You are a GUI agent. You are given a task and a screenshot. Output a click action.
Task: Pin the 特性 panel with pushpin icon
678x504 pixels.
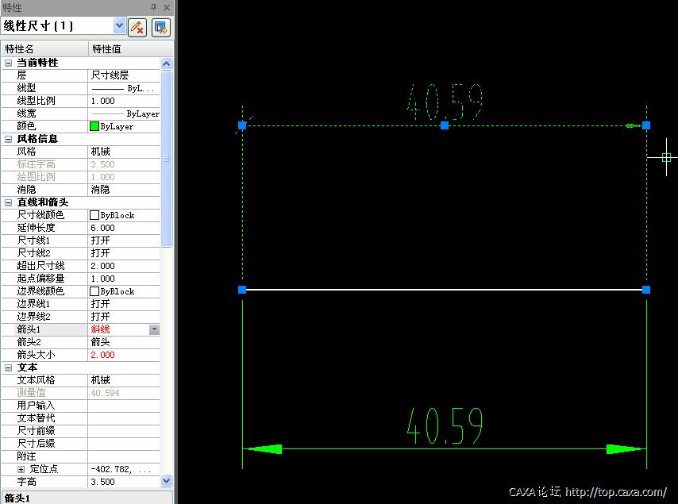tap(154, 7)
